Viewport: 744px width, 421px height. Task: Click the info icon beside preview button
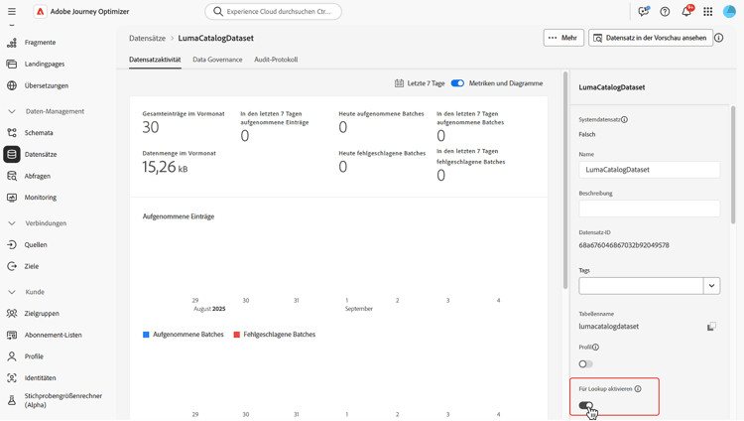click(x=719, y=38)
